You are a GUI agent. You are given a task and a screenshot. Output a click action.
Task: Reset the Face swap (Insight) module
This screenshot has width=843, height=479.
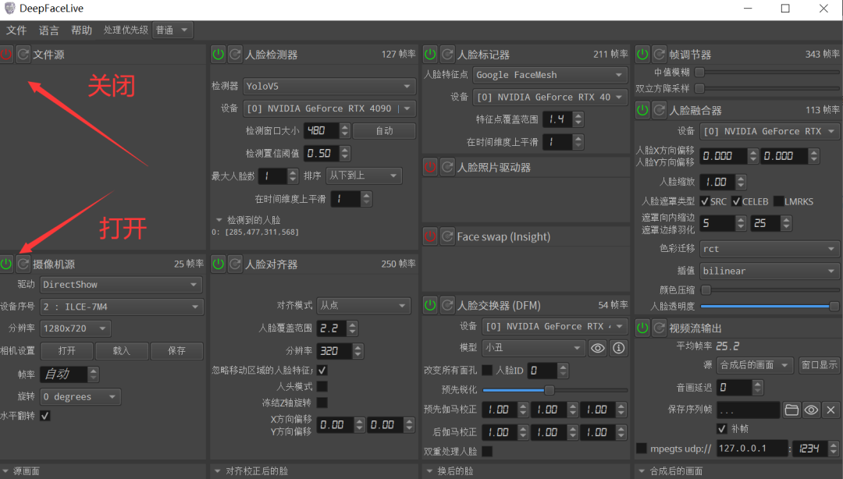[447, 236]
